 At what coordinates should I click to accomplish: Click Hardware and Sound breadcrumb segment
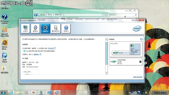(x=59, y=15)
